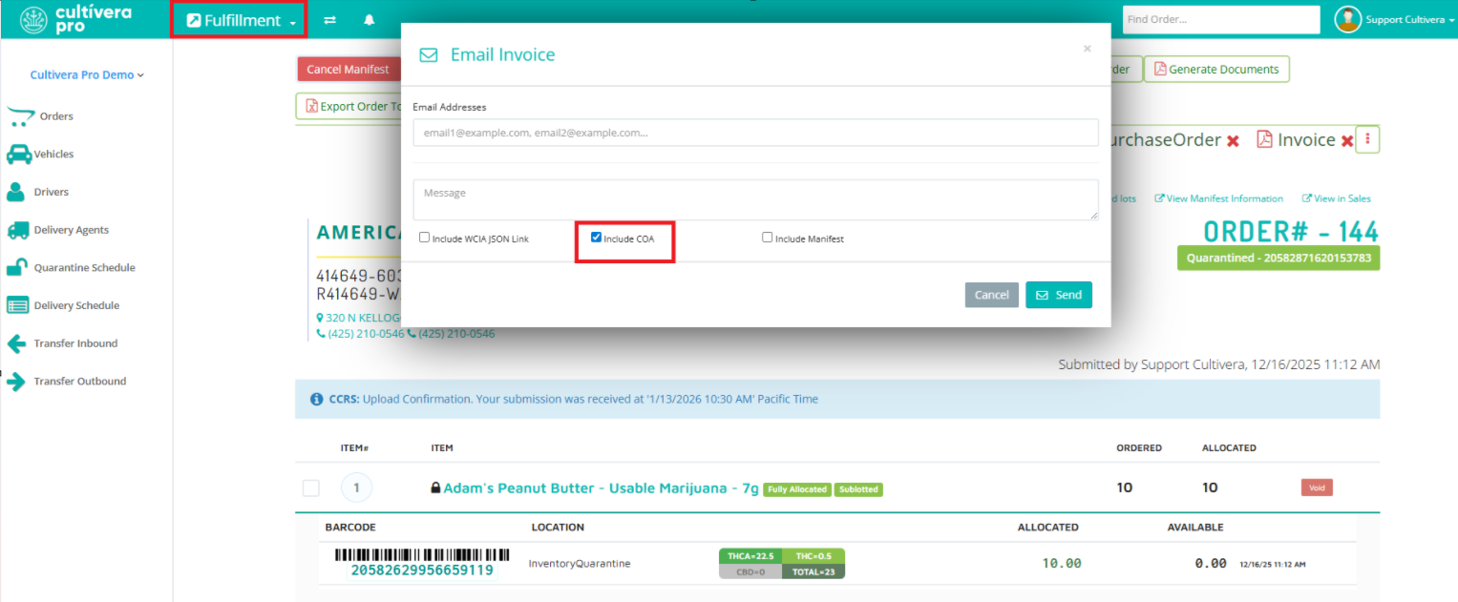Remove PurchaseOrder with red X icon
This screenshot has height=602, width=1458.
point(1233,141)
